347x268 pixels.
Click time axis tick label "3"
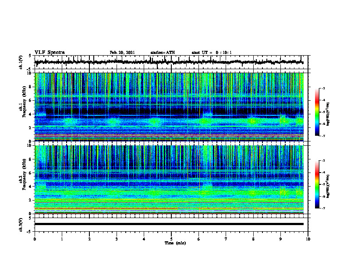(117, 239)
